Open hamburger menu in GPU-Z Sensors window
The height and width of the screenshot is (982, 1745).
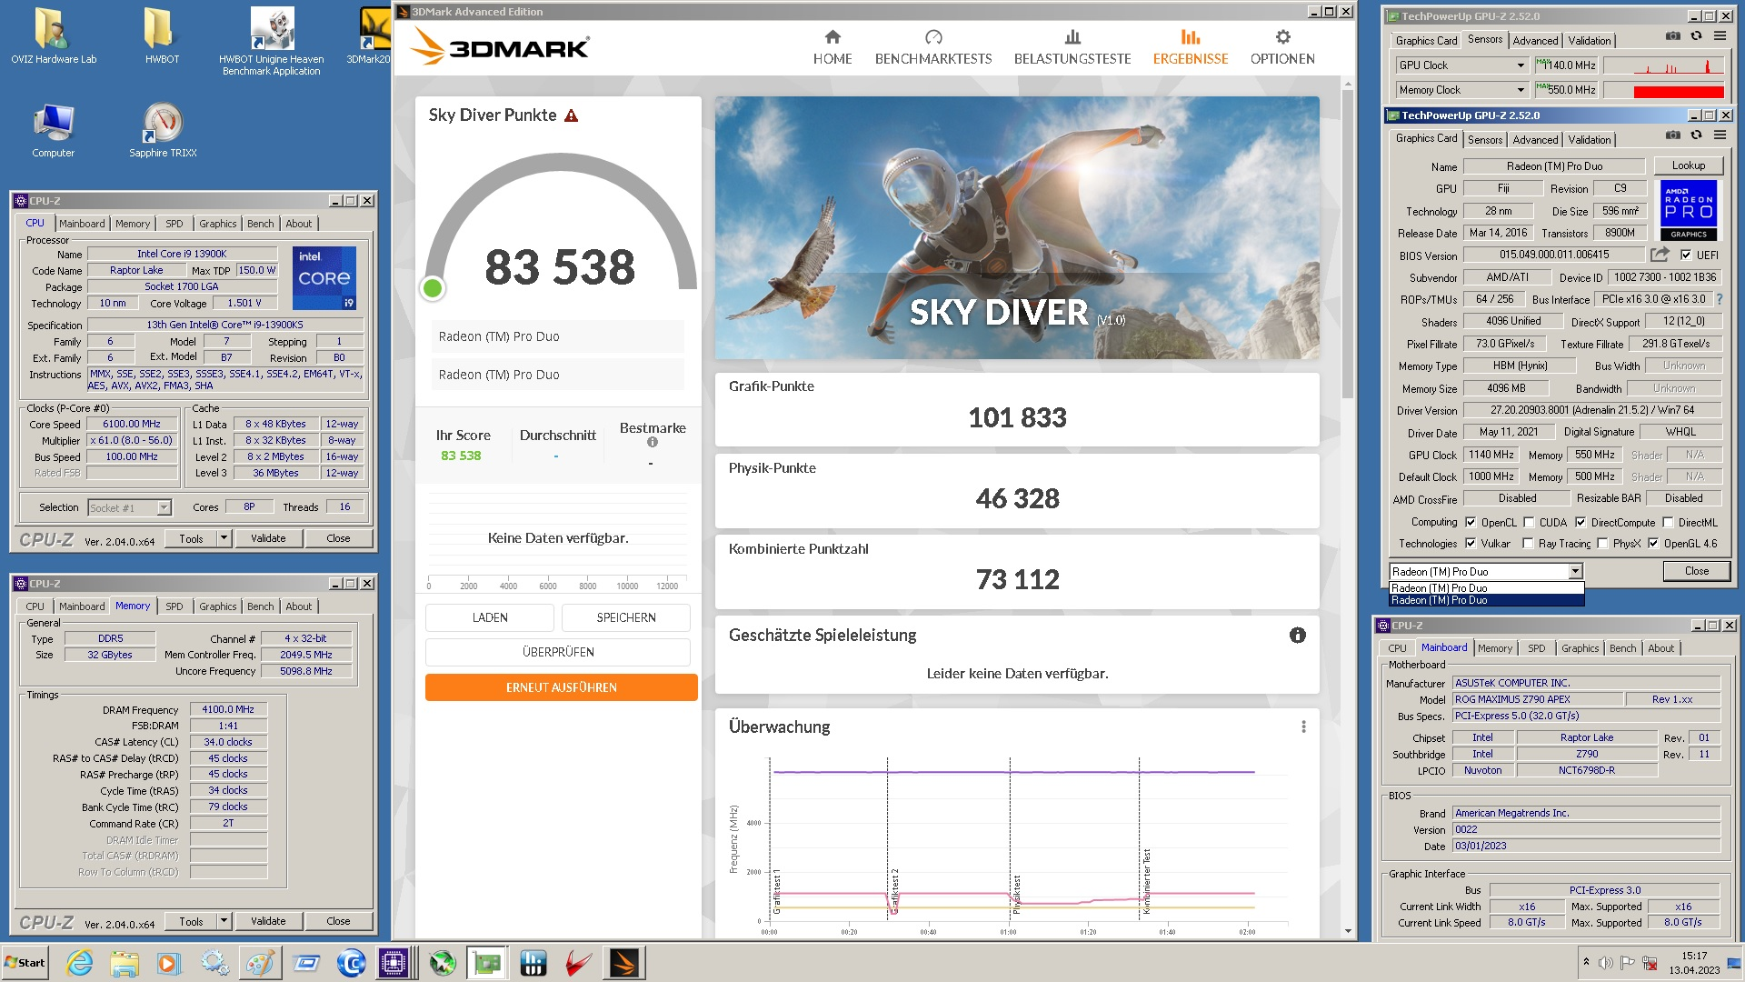1720,35
